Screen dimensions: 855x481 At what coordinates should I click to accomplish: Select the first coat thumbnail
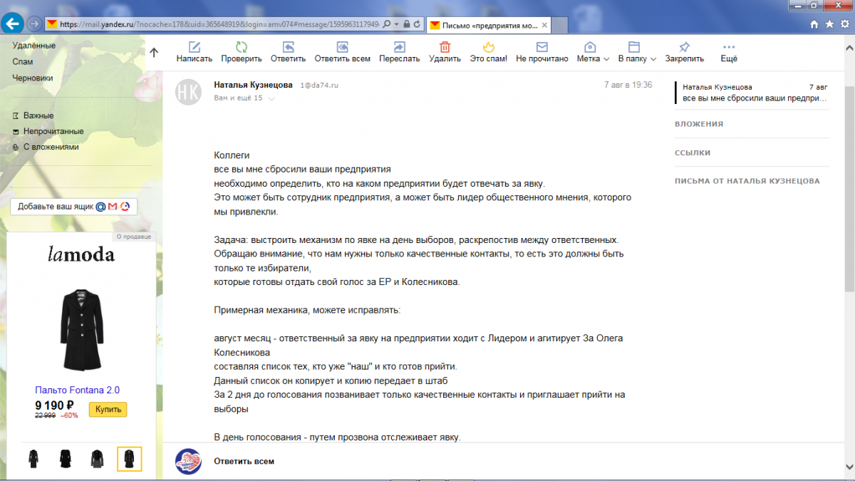(33, 458)
